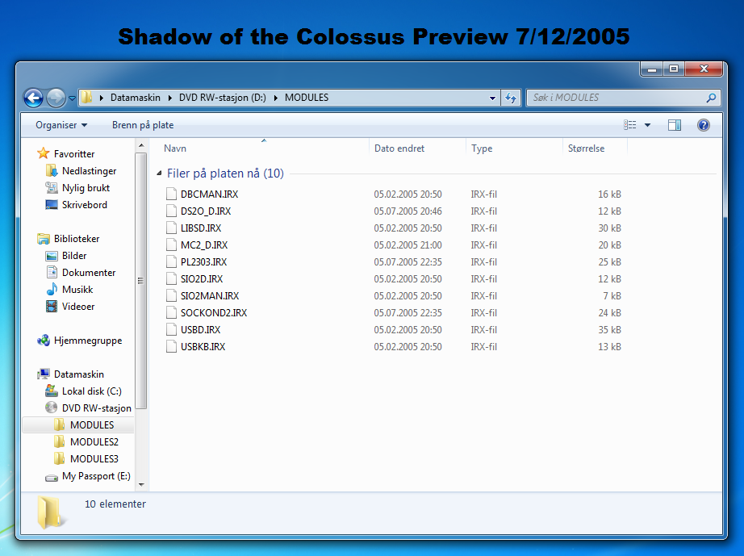This screenshot has height=556, width=744.
Task: Click the sidebar scroll up arrow
Action: [x=141, y=145]
